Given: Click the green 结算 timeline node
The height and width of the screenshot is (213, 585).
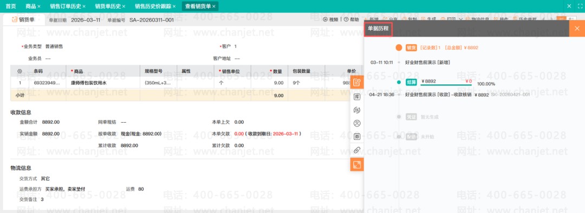Looking at the screenshot, I should [x=399, y=82].
